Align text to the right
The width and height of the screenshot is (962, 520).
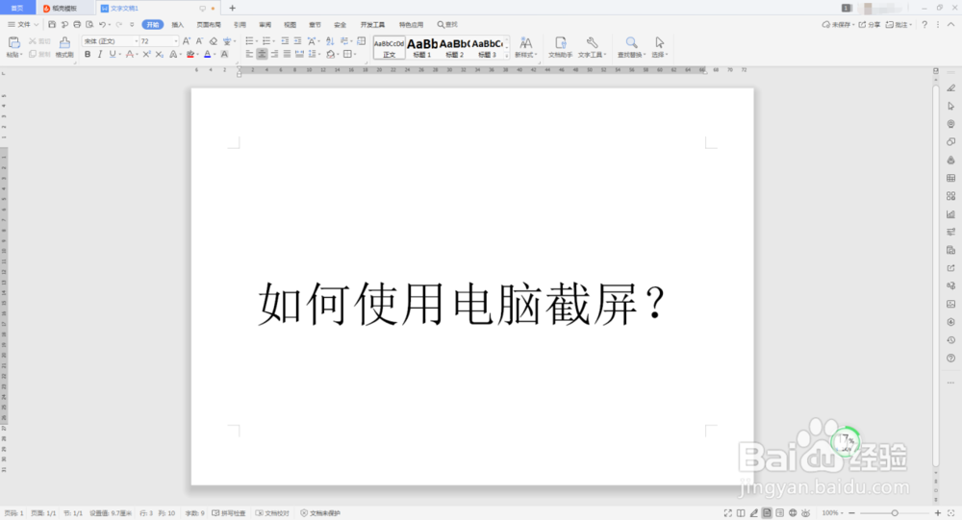coord(274,55)
